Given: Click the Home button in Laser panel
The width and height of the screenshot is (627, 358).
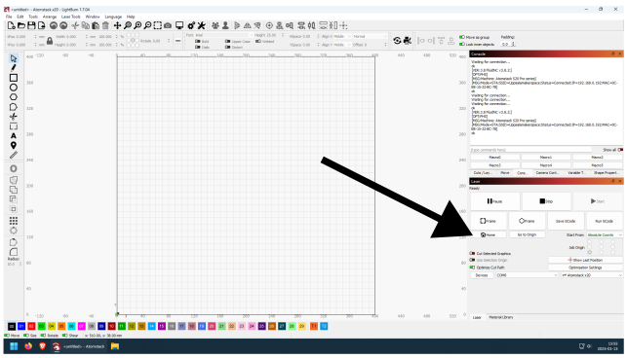Looking at the screenshot, I should pos(489,235).
